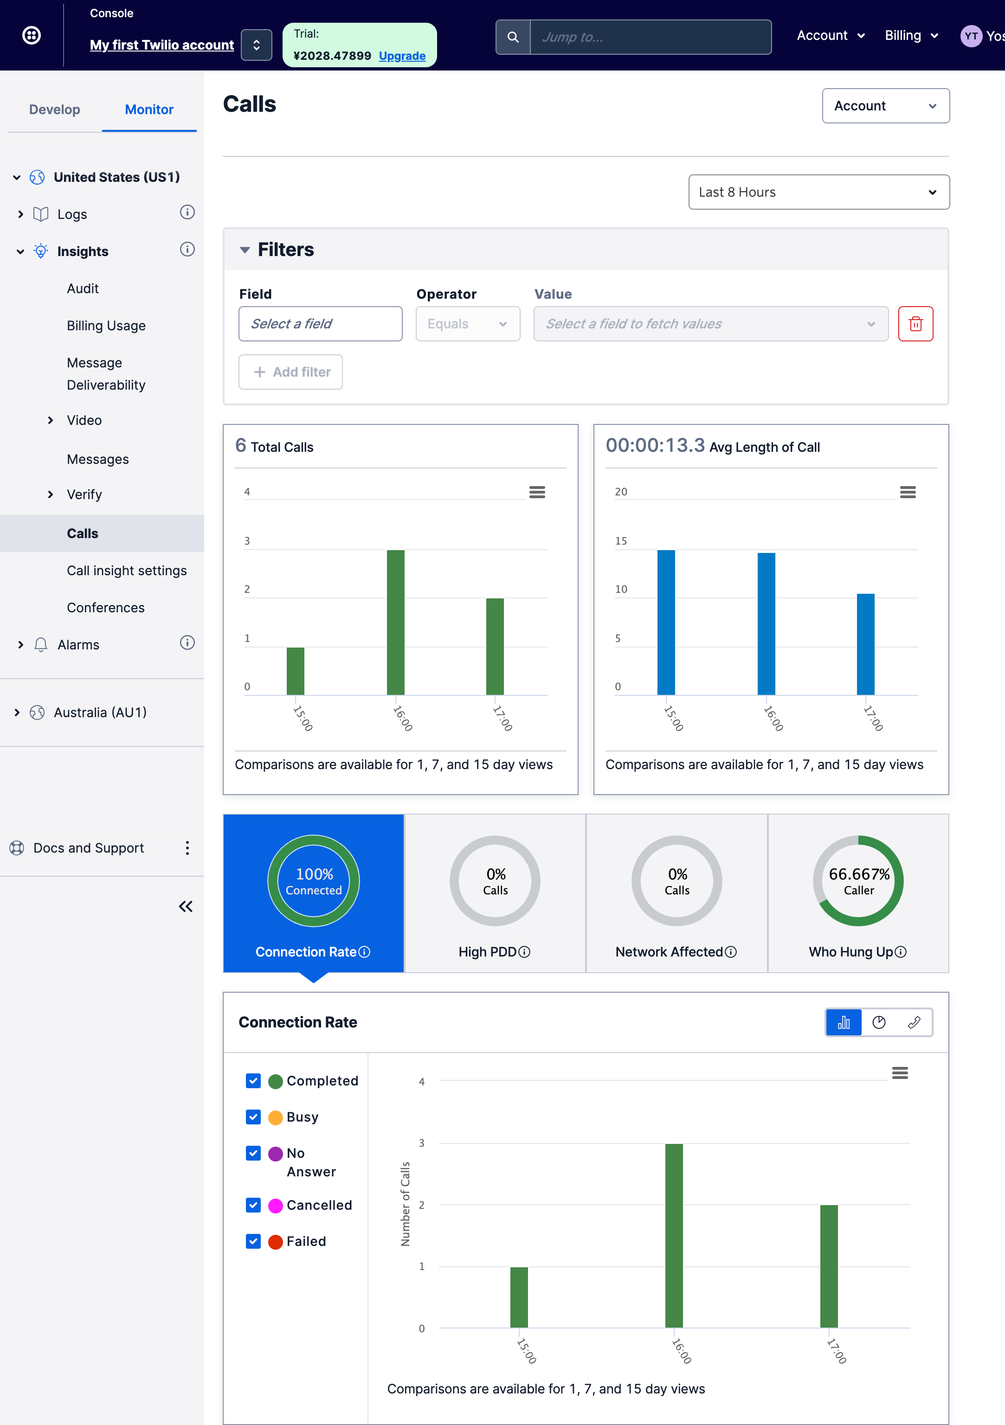
Task: Click the Upgrade link
Action: (402, 56)
